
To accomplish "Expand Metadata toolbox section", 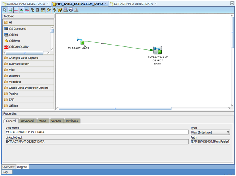I will pyautogui.click(x=28, y=82).
